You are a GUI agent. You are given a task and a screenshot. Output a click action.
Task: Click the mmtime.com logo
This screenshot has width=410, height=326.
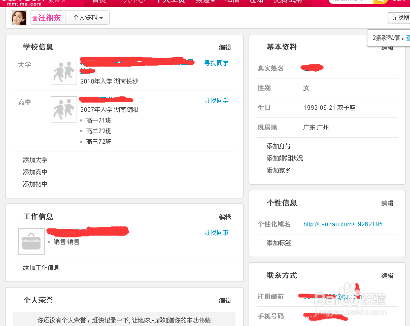click(x=24, y=3)
